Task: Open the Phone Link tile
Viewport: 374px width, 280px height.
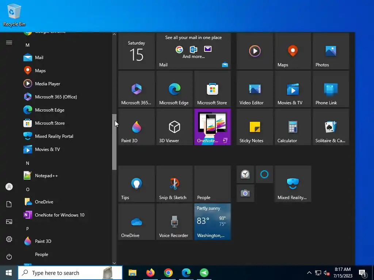Action: (x=331, y=89)
